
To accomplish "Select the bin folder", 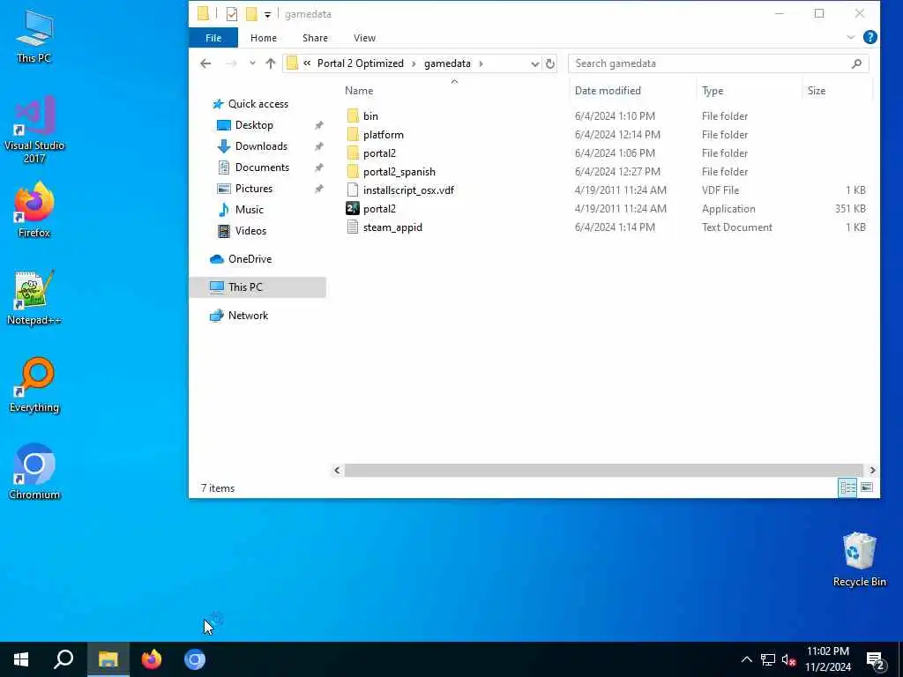I will [x=370, y=116].
